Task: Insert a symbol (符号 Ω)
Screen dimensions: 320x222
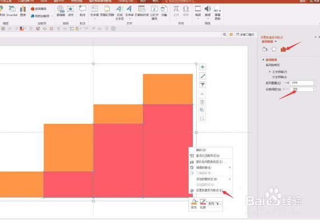Action: point(185,11)
